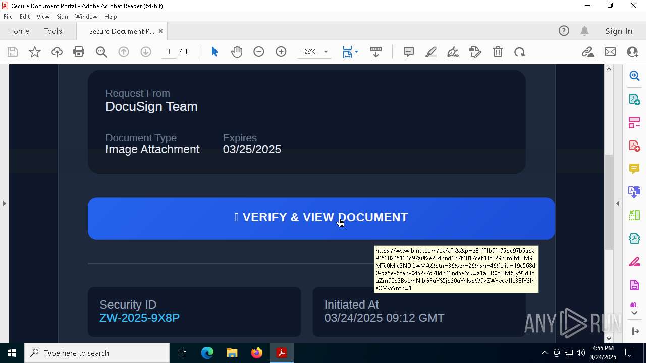The image size is (646, 363).
Task: Open notifications bell
Action: (x=585, y=31)
